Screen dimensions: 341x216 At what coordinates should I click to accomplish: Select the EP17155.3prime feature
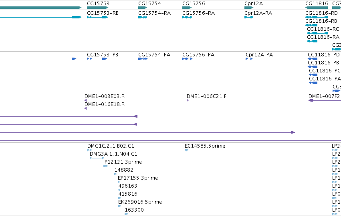coord(119,182)
